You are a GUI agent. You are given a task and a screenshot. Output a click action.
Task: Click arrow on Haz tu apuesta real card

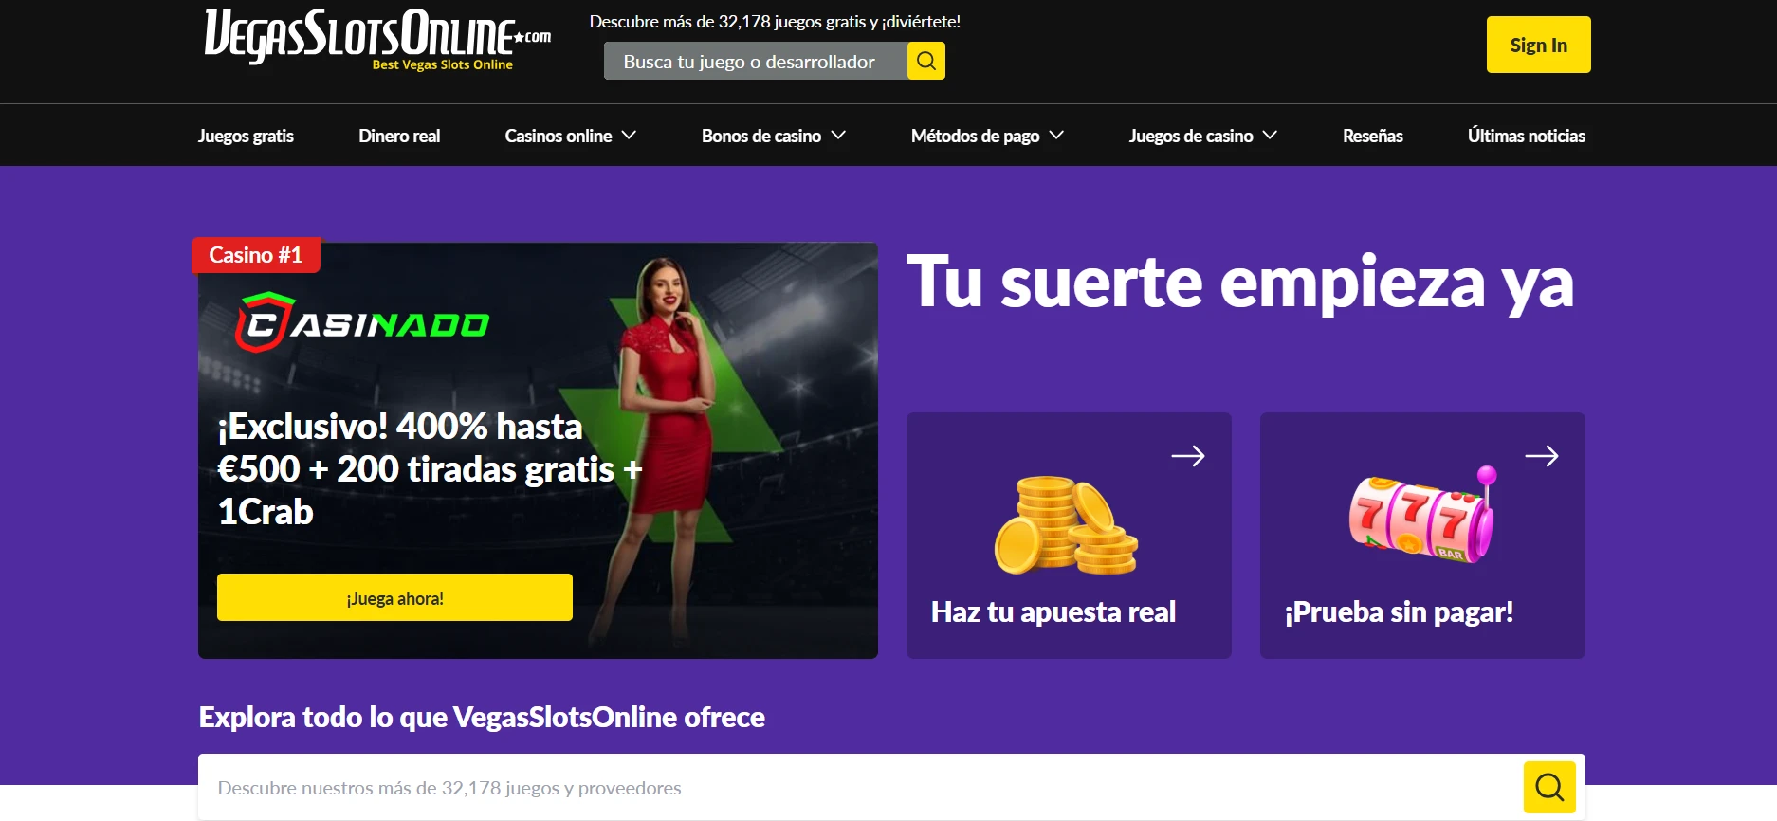click(1187, 456)
